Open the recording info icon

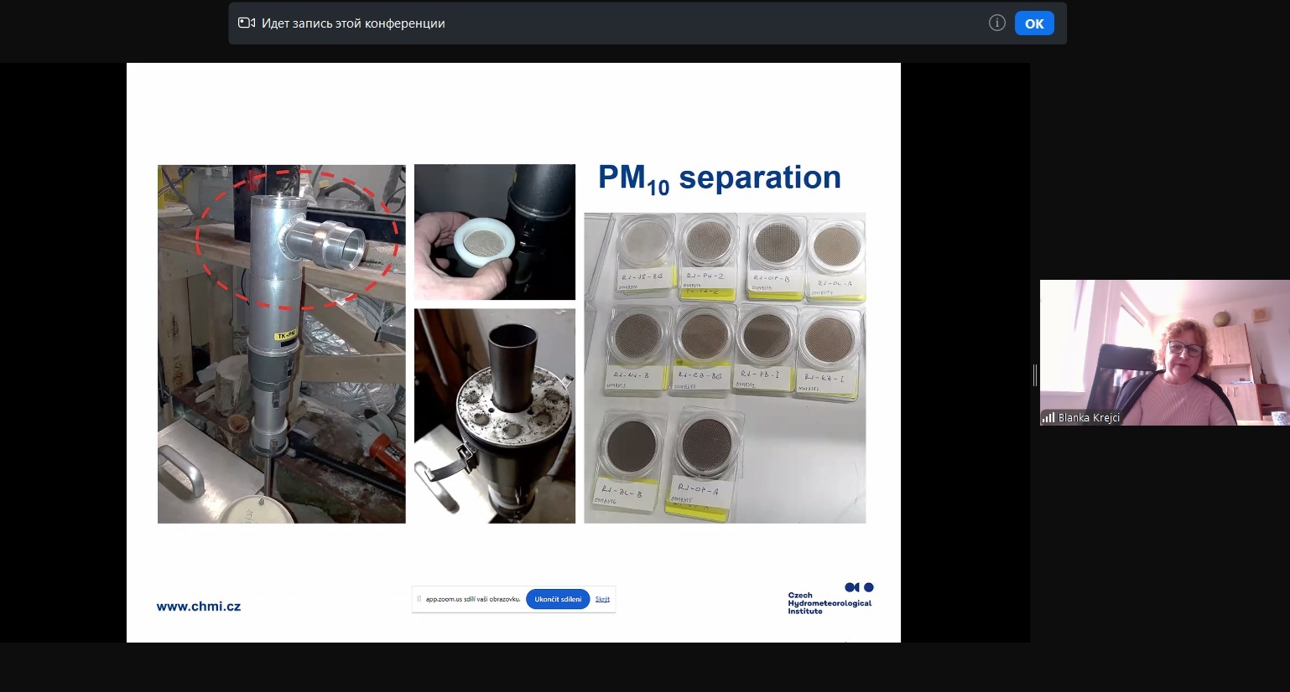coord(996,23)
